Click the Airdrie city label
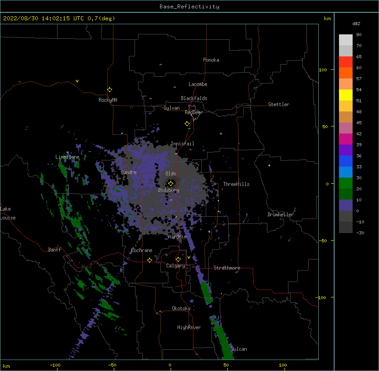The width and height of the screenshot is (379, 371). point(177,237)
